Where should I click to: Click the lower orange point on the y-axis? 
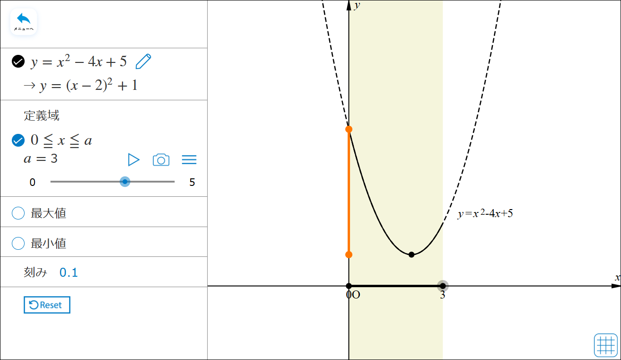349,255
